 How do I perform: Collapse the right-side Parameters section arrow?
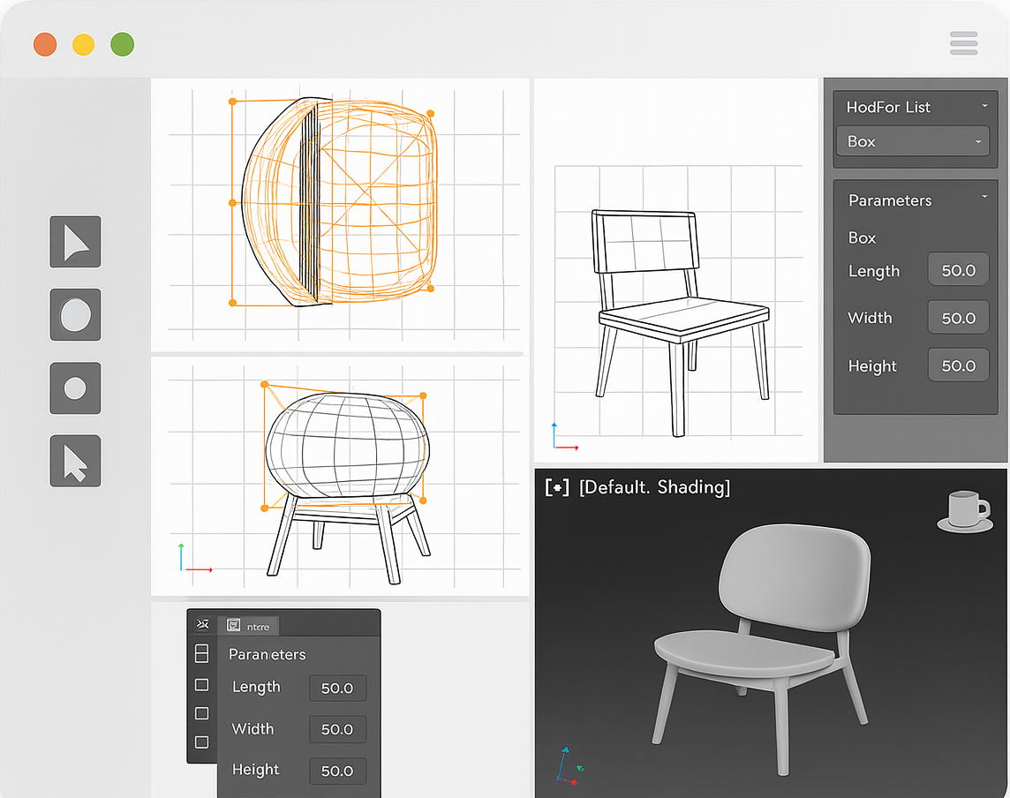984,198
